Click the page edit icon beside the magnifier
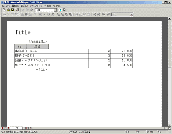Viewport: 172px width, 134px height. tap(64, 10)
